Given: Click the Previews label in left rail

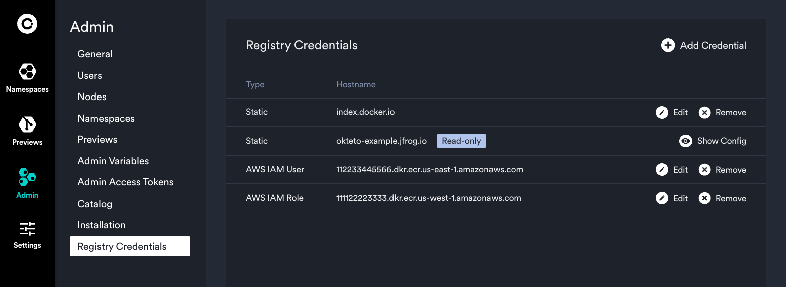Looking at the screenshot, I should point(27,142).
